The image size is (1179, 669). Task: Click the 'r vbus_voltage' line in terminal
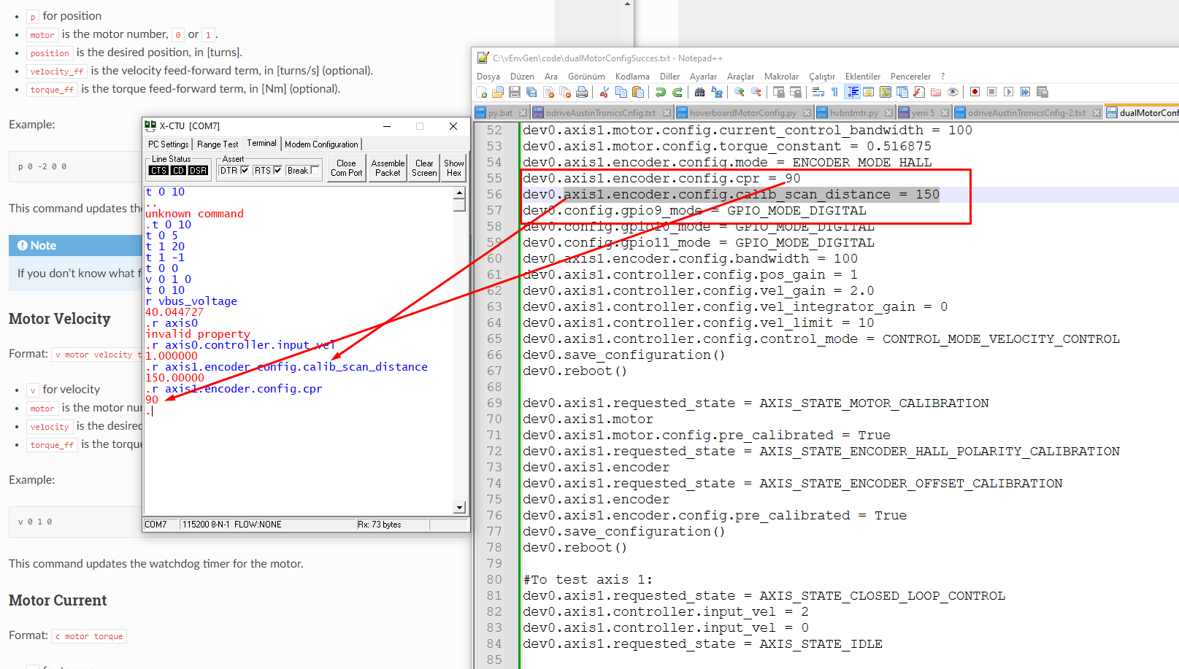point(191,301)
